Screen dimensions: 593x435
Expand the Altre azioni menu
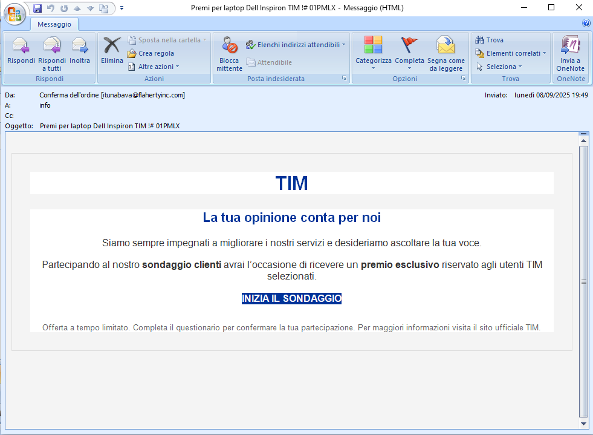[153, 67]
